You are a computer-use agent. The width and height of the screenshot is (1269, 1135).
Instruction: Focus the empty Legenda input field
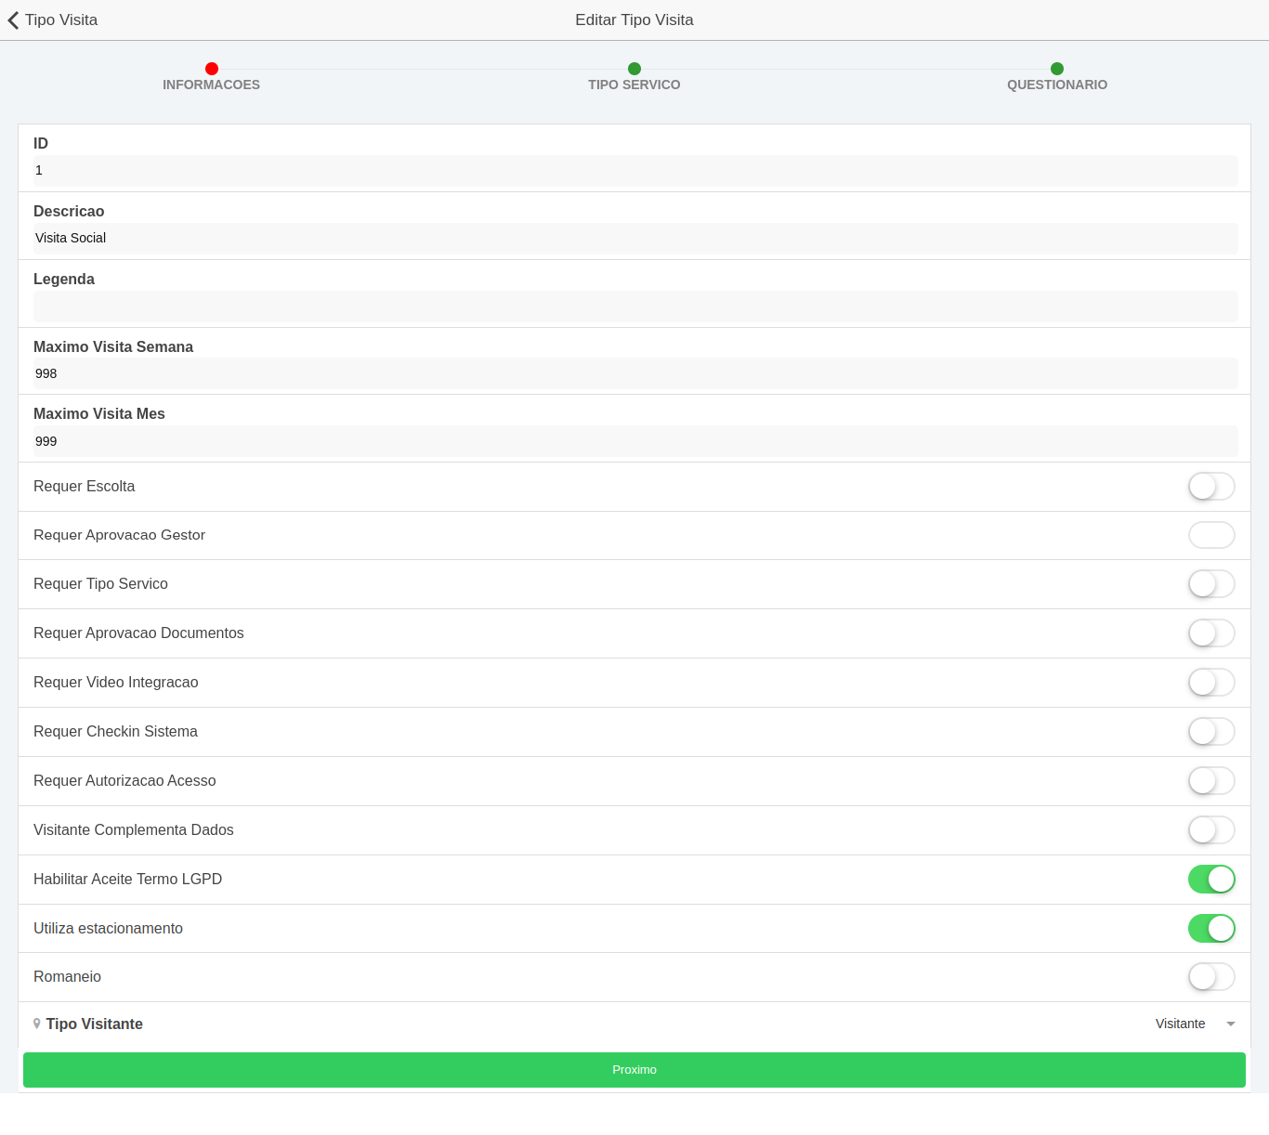[x=634, y=307]
